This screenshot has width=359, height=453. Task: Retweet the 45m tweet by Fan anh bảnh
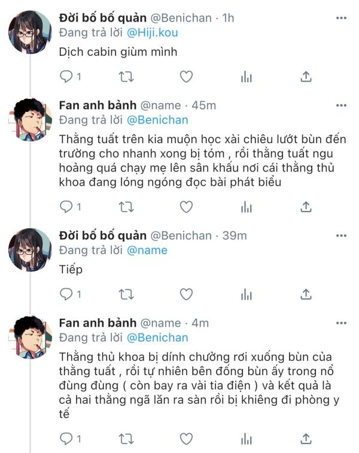pos(126,207)
